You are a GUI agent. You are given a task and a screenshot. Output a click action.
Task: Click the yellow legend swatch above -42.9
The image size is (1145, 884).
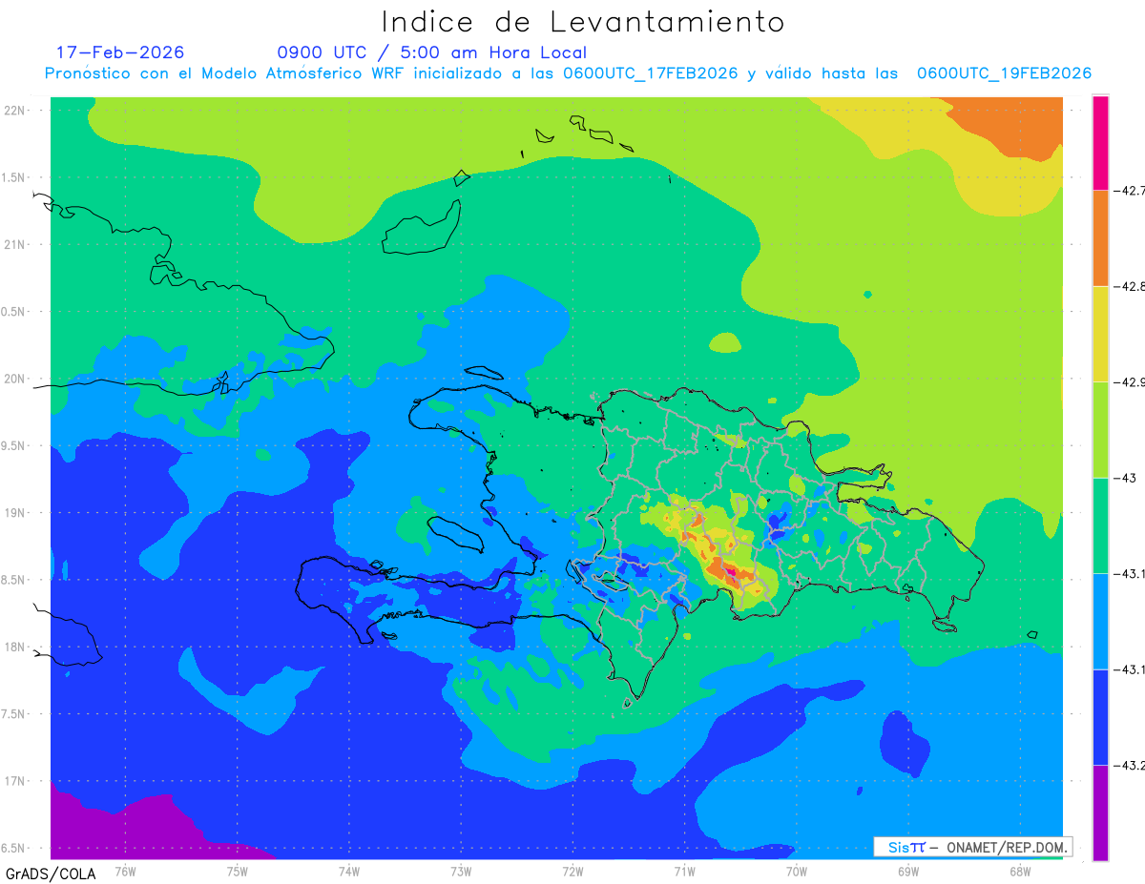point(1100,334)
